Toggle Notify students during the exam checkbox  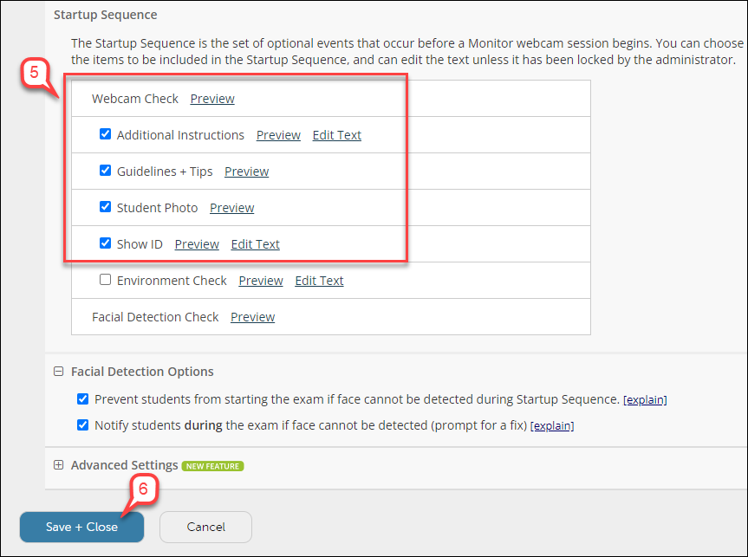82,424
